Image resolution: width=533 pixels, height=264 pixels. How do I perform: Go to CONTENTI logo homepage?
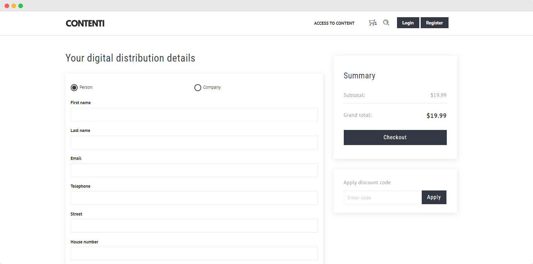tap(85, 23)
